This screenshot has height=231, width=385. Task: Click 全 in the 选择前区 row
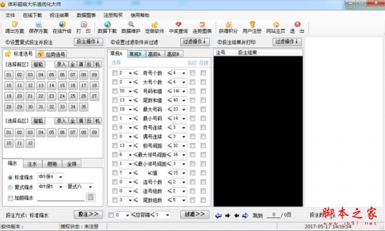click(x=73, y=65)
